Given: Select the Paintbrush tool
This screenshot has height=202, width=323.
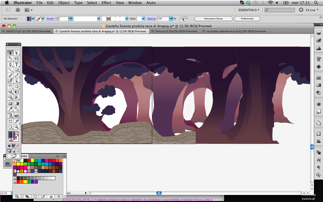Looking at the screenshot, I should coord(10,75).
